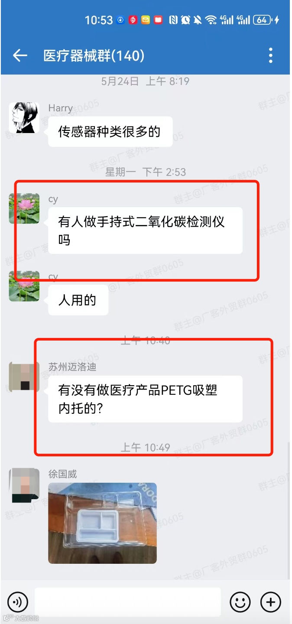The image size is (292, 624).
Task: Open the plastic tray photo from 徐国威
Action: point(102,523)
